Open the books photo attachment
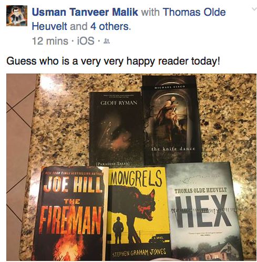The image size is (257, 262). click(x=131, y=167)
